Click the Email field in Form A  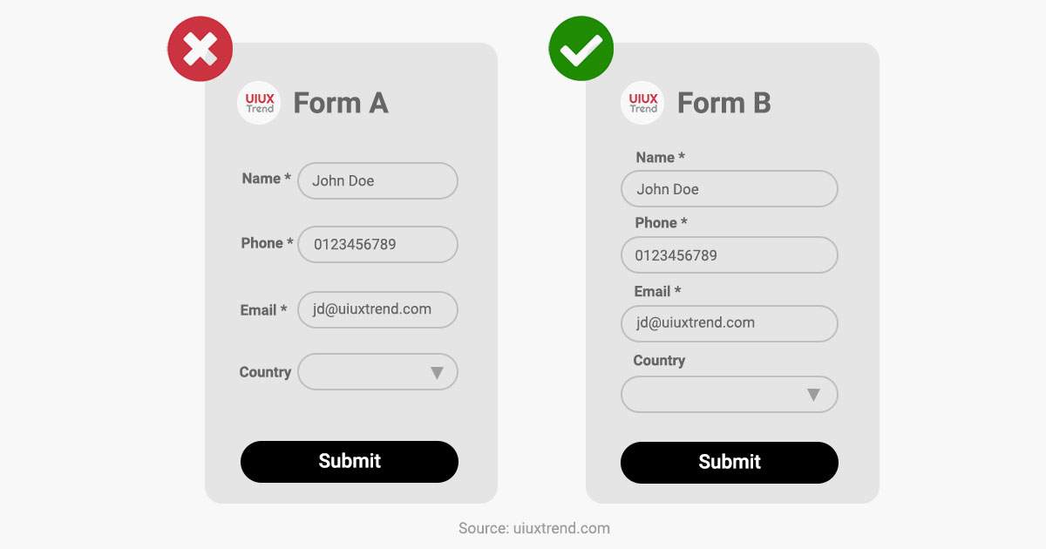tap(377, 309)
